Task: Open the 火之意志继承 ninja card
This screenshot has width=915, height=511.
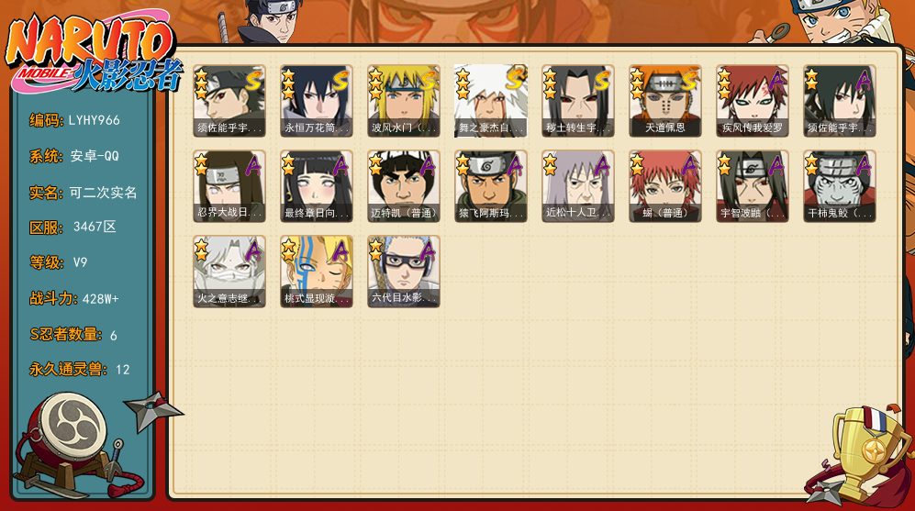Action: (x=229, y=272)
